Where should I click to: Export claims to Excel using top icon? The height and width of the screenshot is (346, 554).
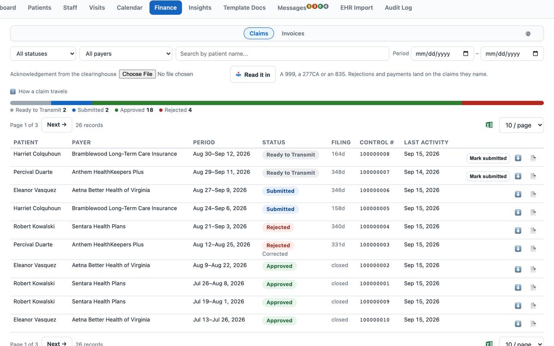pyautogui.click(x=489, y=125)
